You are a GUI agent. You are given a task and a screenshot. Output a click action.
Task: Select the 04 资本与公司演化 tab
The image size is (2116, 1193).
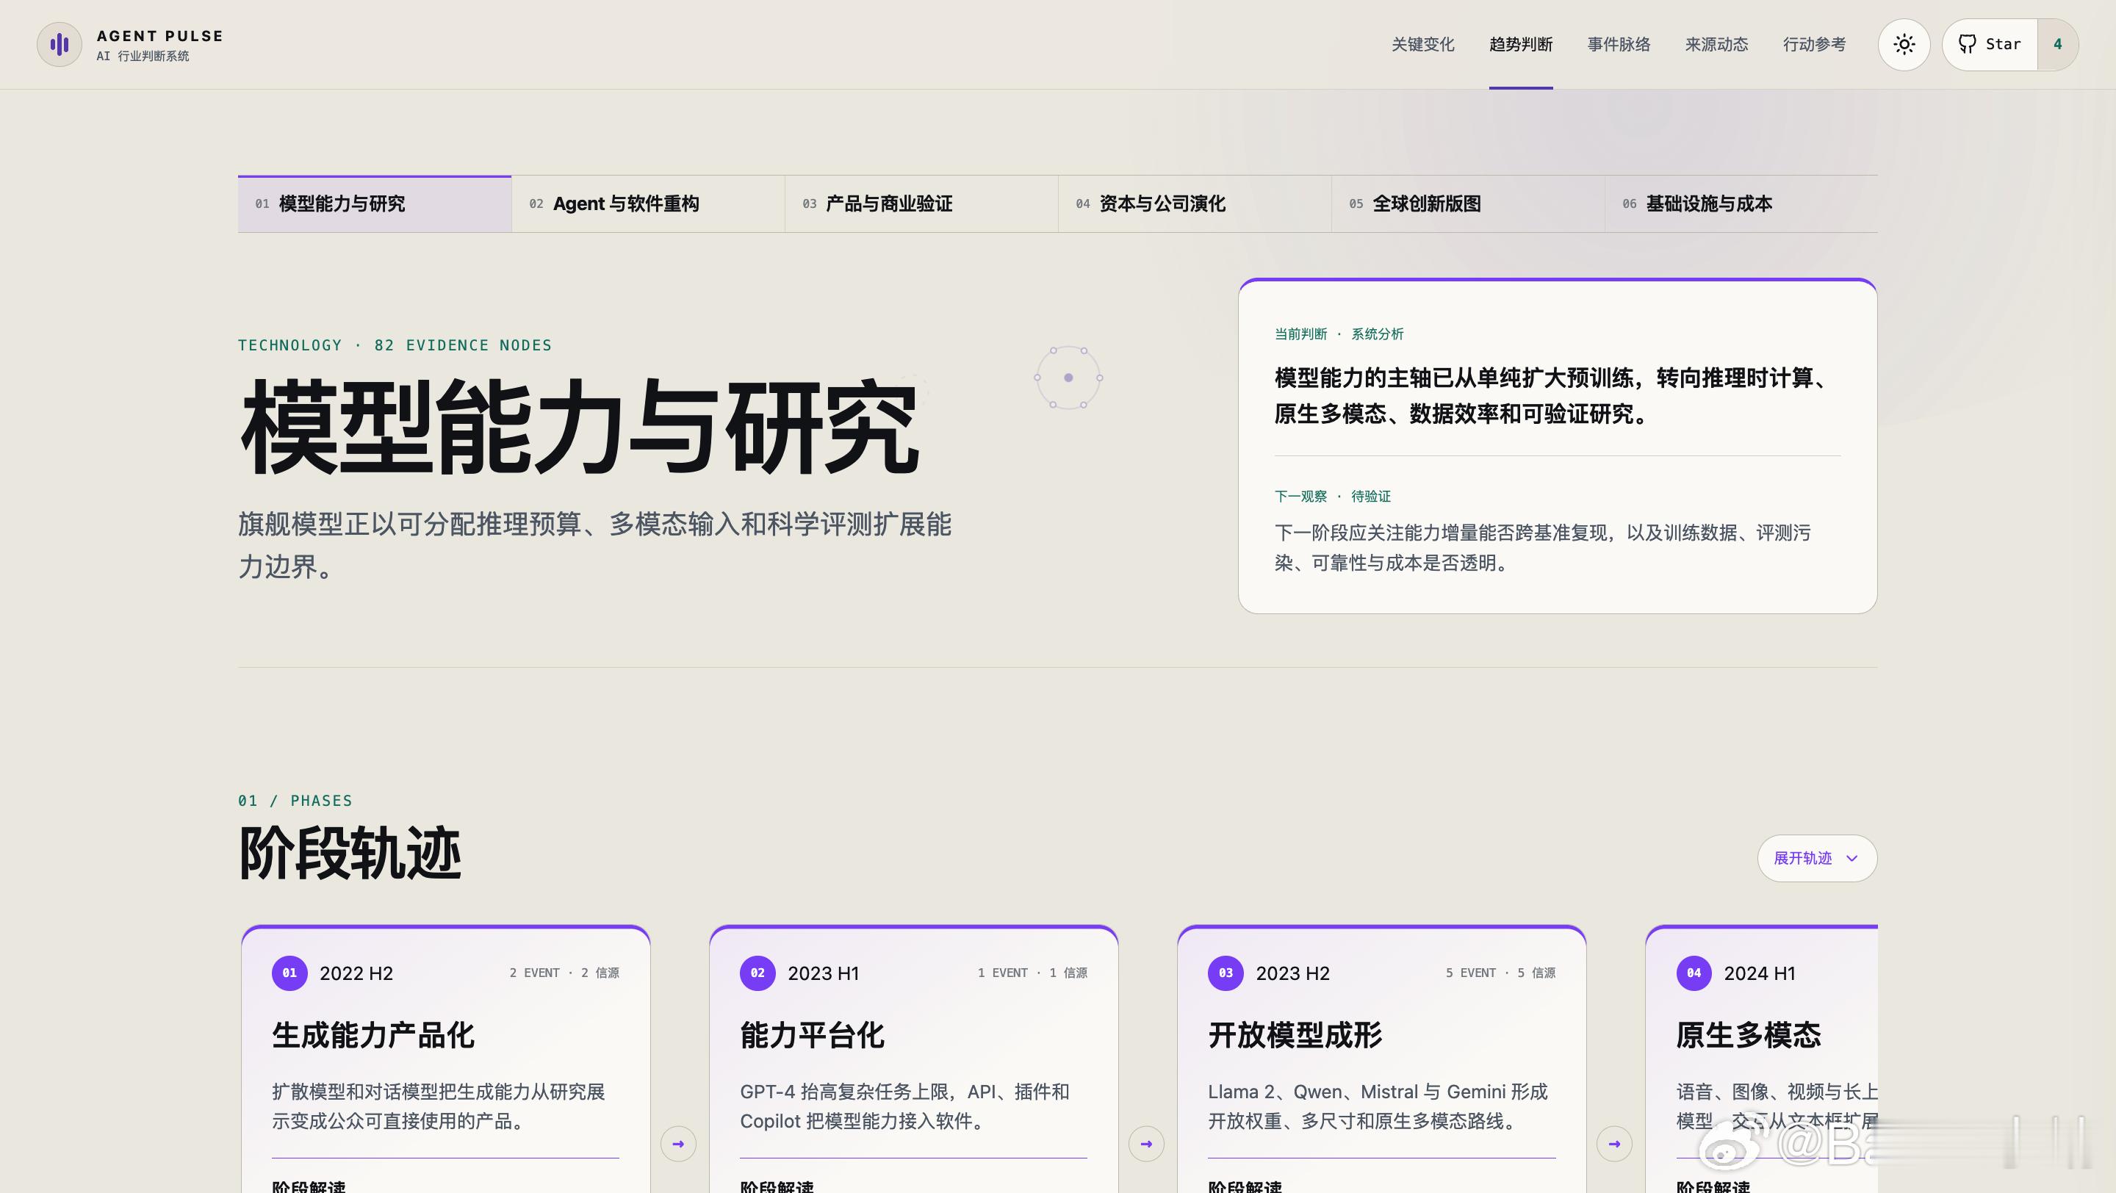(1195, 203)
